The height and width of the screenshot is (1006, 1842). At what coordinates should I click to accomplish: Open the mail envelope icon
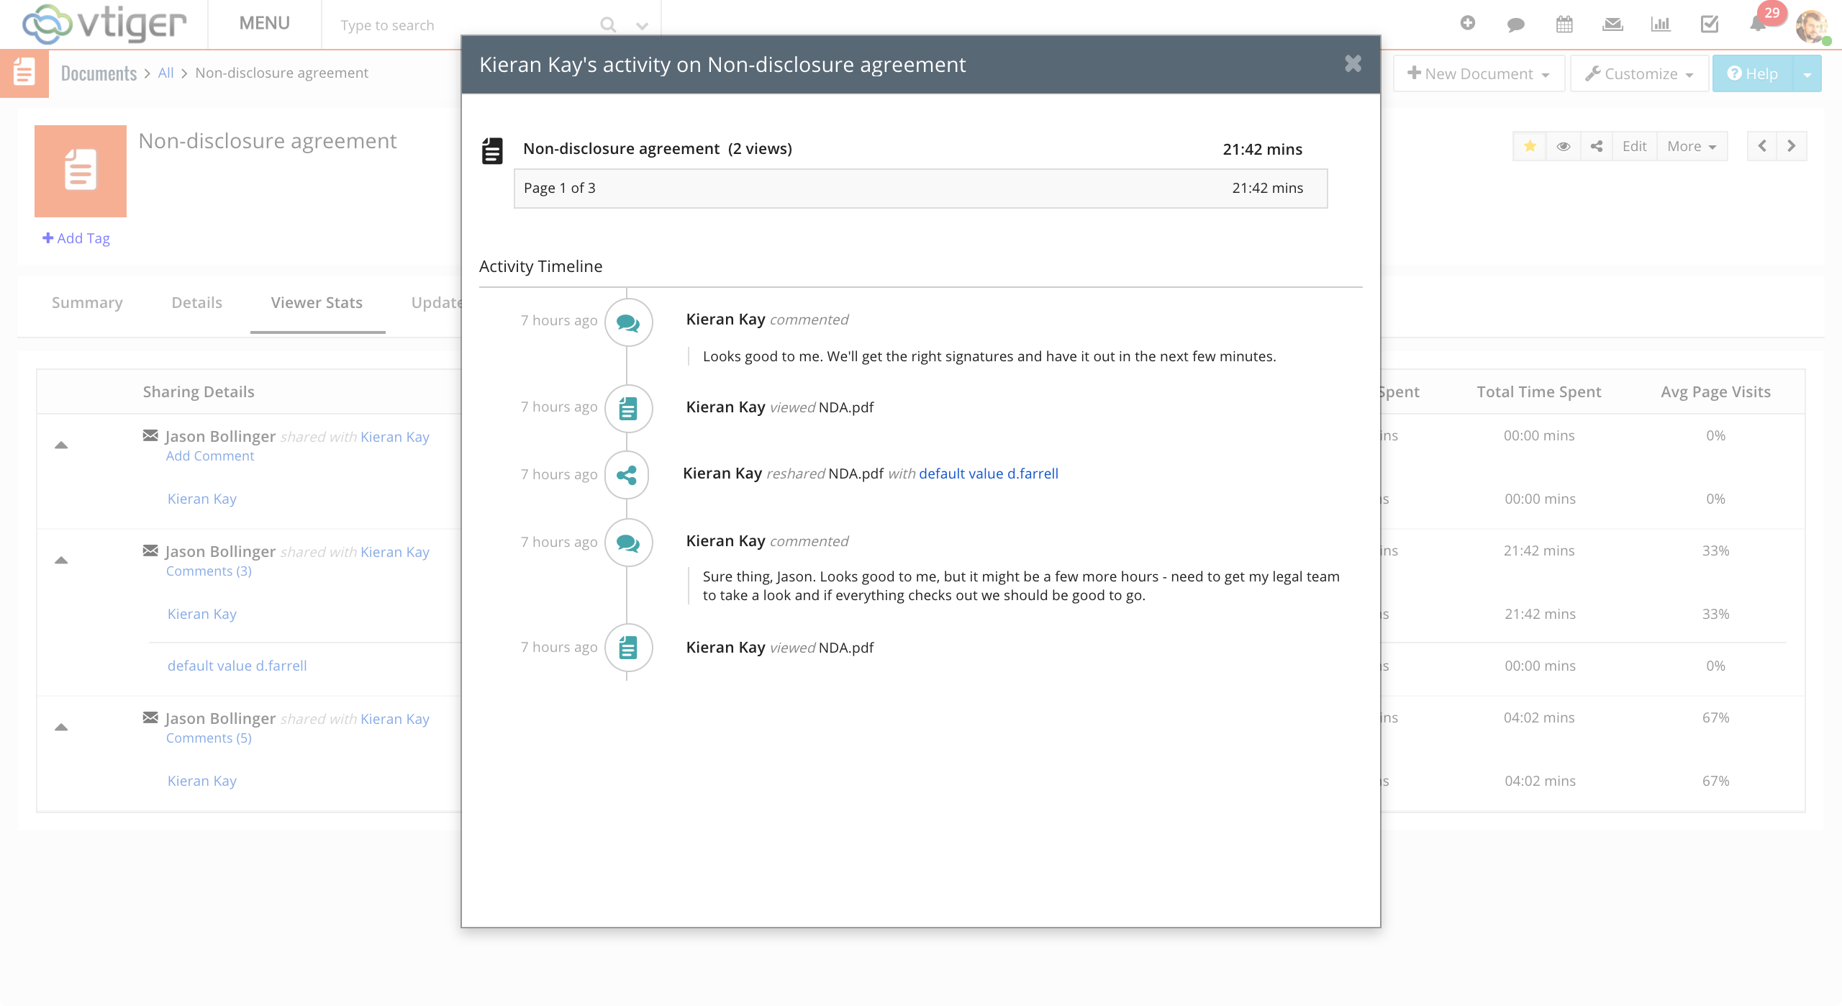coord(1612,24)
